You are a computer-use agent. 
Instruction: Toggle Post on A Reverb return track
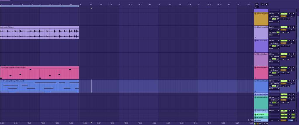click(293, 114)
